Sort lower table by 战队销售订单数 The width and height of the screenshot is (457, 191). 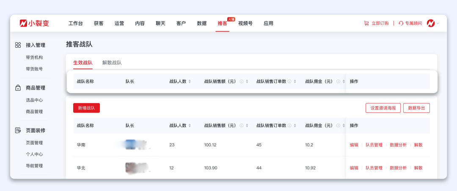pyautogui.click(x=295, y=126)
